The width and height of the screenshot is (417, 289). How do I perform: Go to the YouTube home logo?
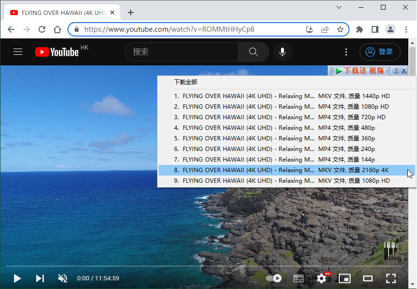point(57,52)
